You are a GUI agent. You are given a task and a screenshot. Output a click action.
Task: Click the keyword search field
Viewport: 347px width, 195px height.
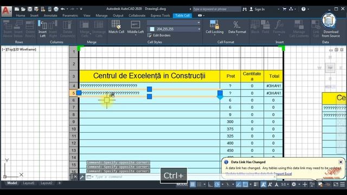coord(217,9)
